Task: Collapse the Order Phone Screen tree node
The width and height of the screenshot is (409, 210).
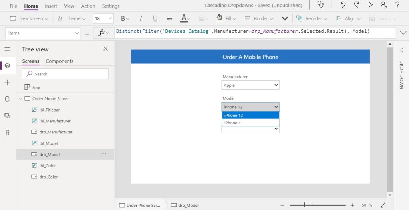Action: [x=20, y=99]
